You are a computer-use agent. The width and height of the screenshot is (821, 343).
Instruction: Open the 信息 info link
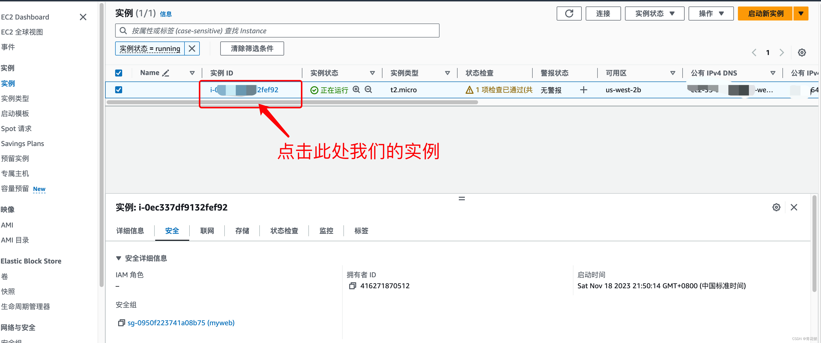pyautogui.click(x=166, y=14)
